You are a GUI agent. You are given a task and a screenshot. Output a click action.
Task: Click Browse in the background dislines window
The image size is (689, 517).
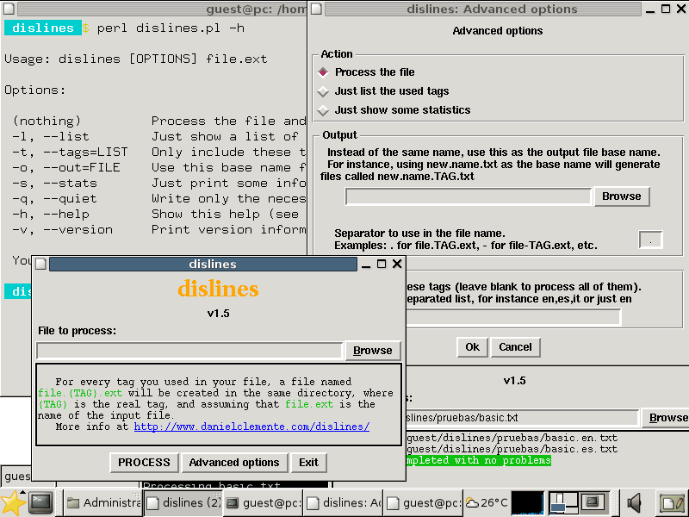click(665, 418)
